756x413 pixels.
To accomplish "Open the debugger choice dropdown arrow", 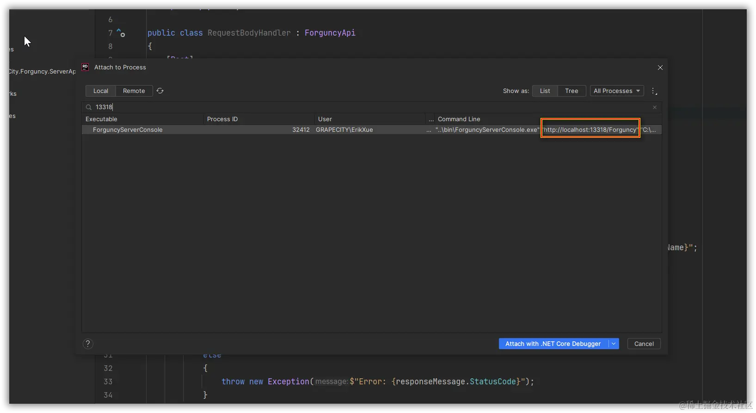I will click(x=614, y=344).
